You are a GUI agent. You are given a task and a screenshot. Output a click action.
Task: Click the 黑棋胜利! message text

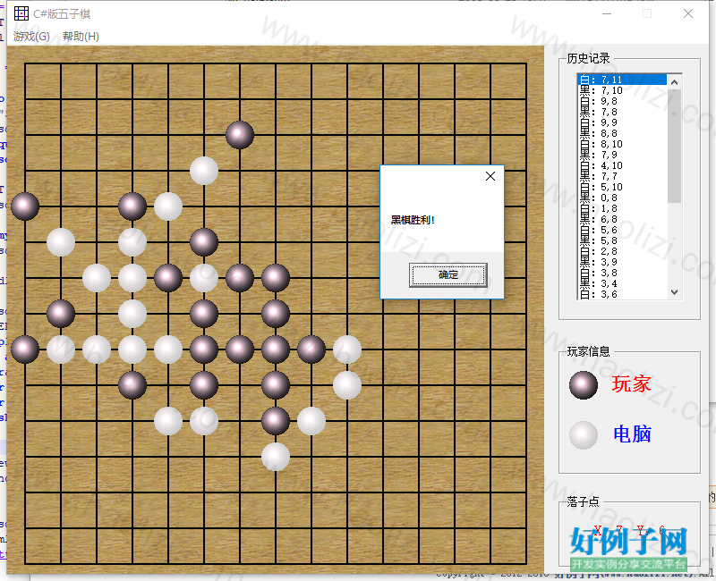pos(413,220)
